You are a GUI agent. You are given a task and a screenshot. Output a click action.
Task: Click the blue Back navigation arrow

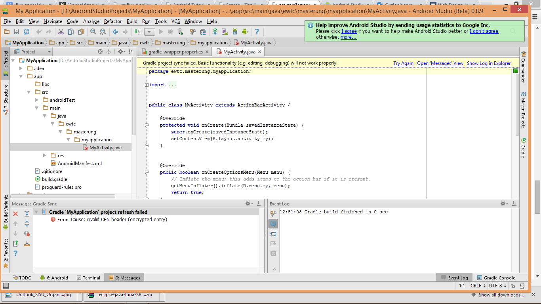point(115,32)
